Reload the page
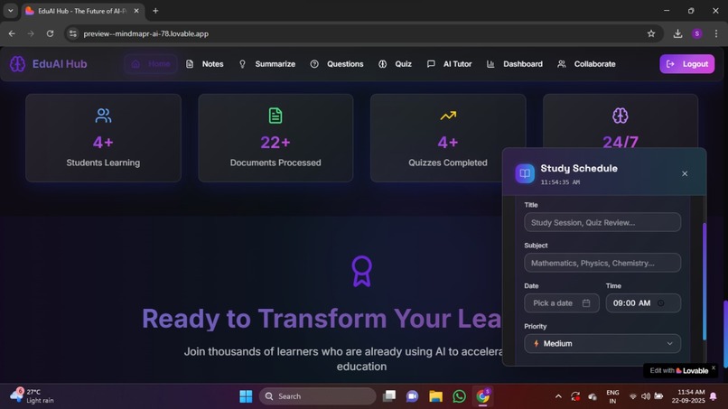 [51, 33]
